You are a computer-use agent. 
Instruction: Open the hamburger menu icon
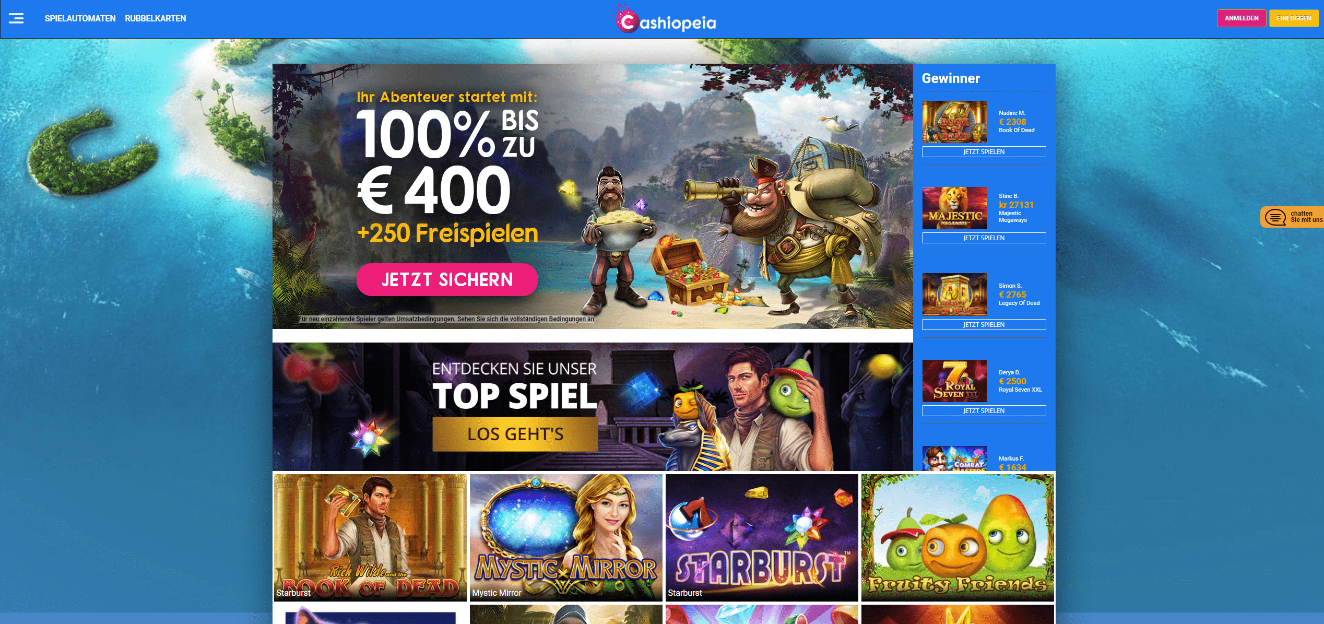pyautogui.click(x=16, y=18)
